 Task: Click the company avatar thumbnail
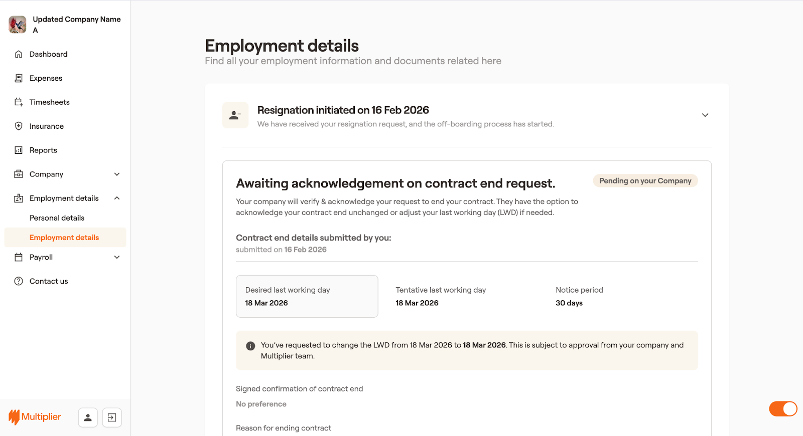18,25
